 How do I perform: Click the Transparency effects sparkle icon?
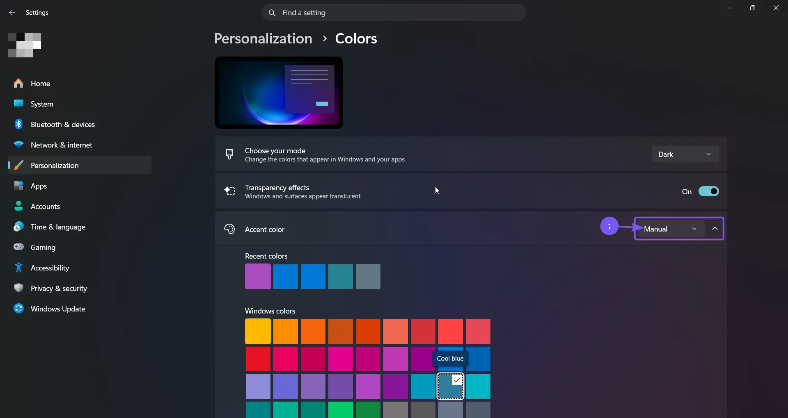click(229, 191)
